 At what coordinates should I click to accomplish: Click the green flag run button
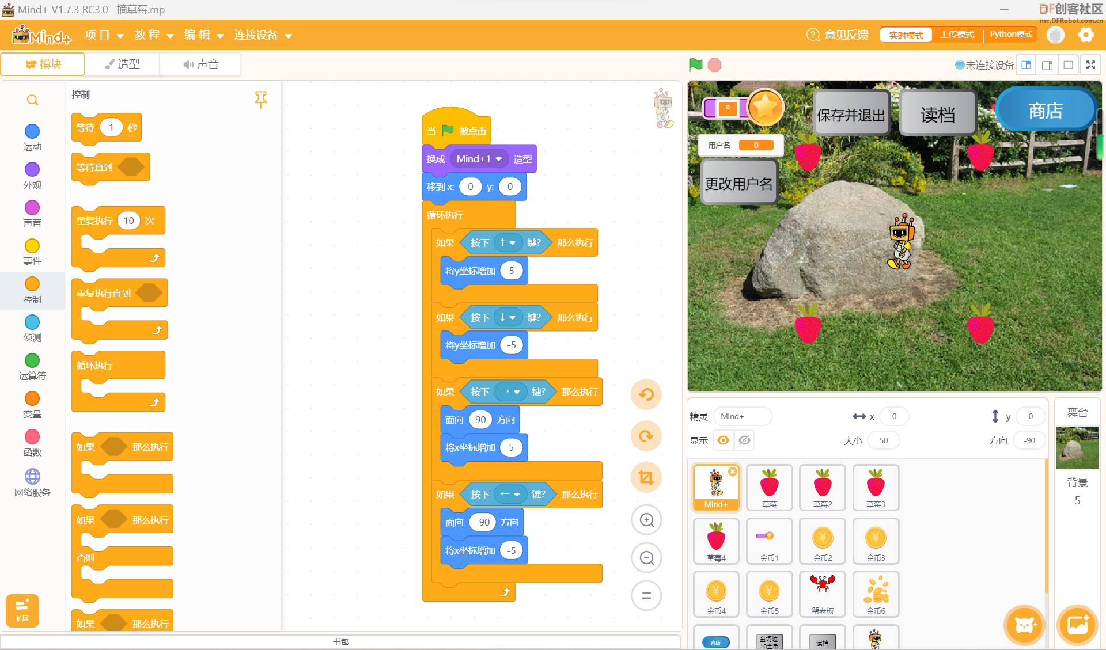695,65
